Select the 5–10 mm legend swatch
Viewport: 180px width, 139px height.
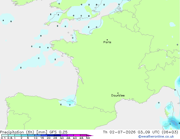pyautogui.click(x=31, y=135)
